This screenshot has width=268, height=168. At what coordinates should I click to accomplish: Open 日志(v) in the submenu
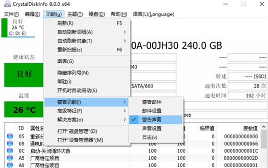tap(156, 137)
